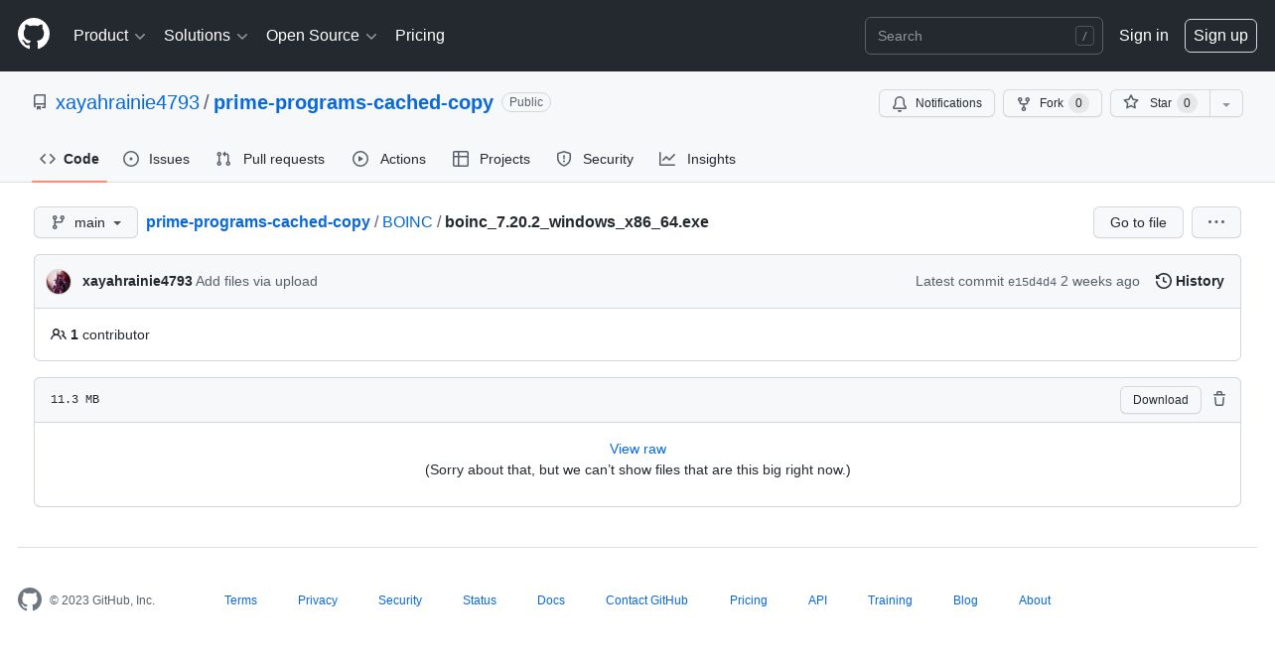Viewport: 1275px width, 661px height.
Task: Open Docs in footer
Action: tap(551, 600)
